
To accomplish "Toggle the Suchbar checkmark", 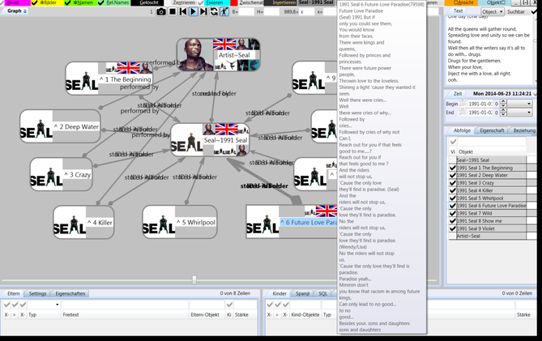I will (x=534, y=12).
